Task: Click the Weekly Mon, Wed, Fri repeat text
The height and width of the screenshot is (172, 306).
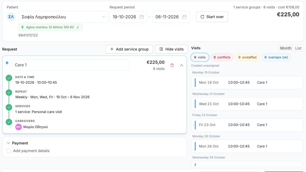Action: coord(52,97)
